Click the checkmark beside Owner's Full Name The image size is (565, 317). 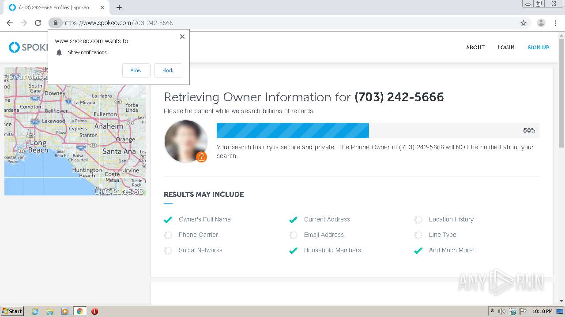[x=168, y=220]
